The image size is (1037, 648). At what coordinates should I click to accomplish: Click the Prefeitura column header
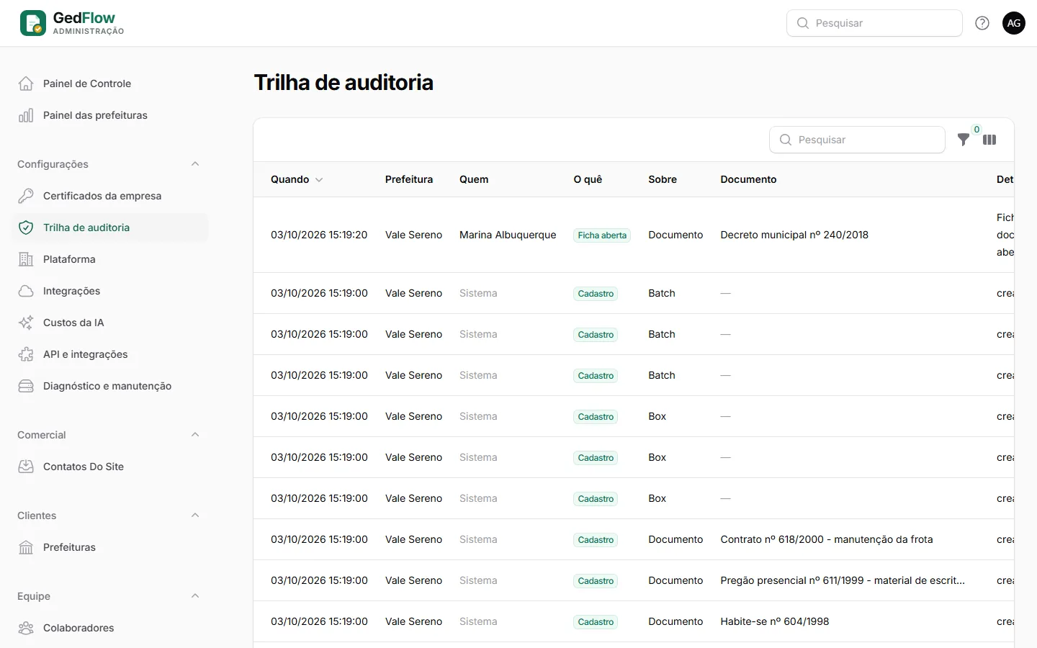409,179
